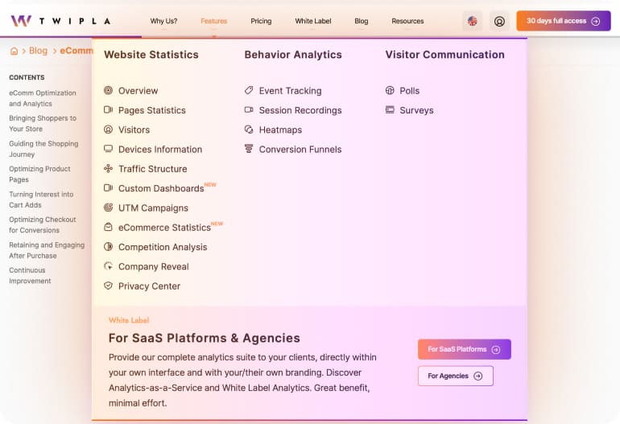Expand the Why Us? menu
The image size is (620, 424).
(x=163, y=21)
